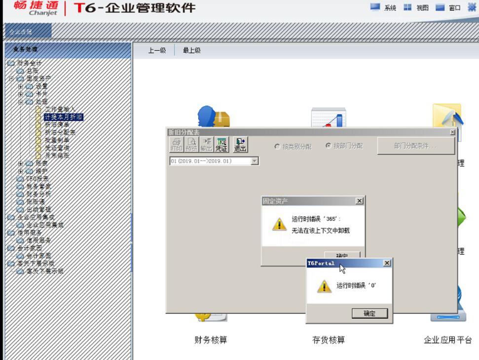Close the 固定资产 error dialog
This screenshot has height=360, width=479.
pos(360,201)
